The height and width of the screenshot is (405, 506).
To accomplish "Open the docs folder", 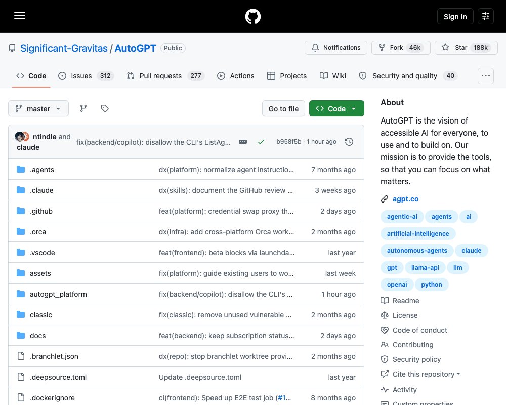I will 38,336.
